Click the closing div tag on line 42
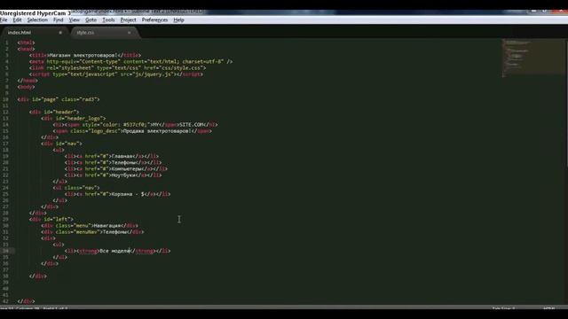This screenshot has width=568, height=319. [26, 301]
